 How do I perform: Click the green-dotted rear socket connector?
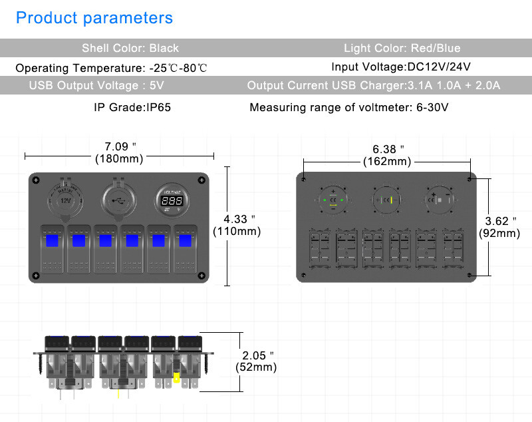pos(333,200)
